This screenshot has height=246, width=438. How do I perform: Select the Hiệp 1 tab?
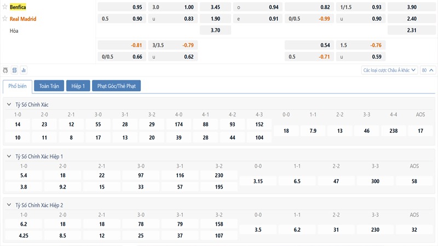[78, 86]
